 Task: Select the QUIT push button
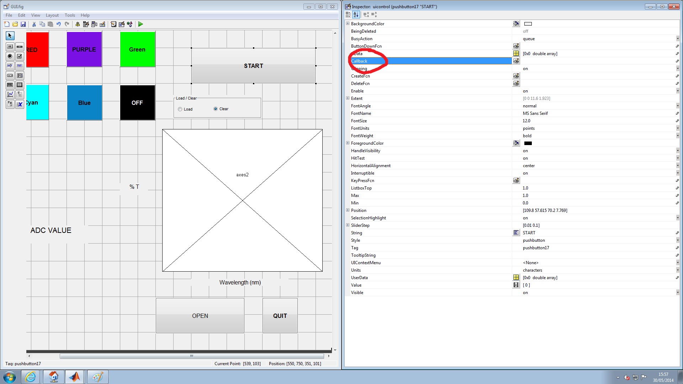point(280,316)
